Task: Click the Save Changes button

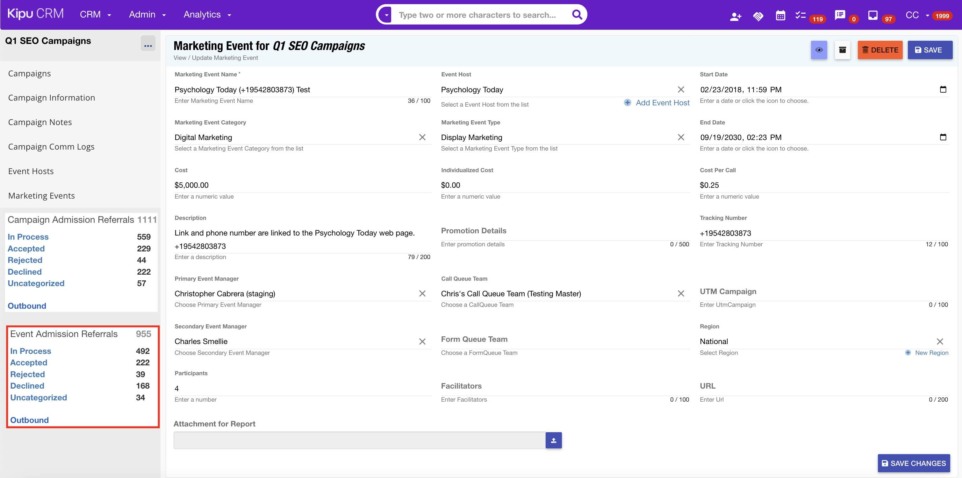Action: click(x=914, y=463)
